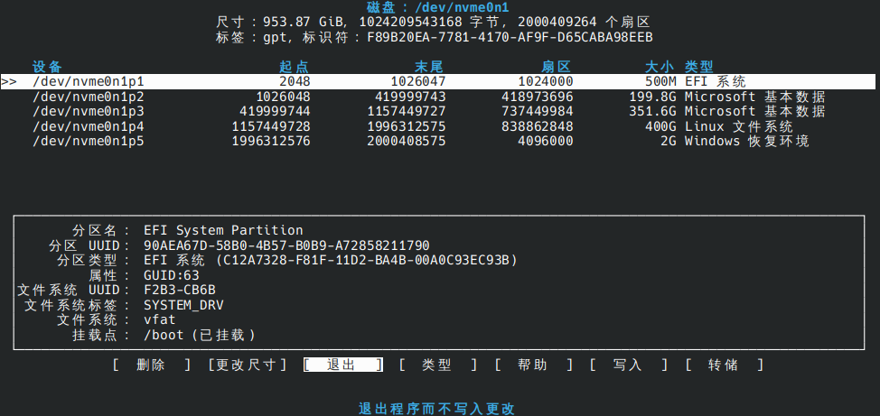Choose 更改尺寸 to resize the partition
The width and height of the screenshot is (880, 416).
tap(247, 365)
